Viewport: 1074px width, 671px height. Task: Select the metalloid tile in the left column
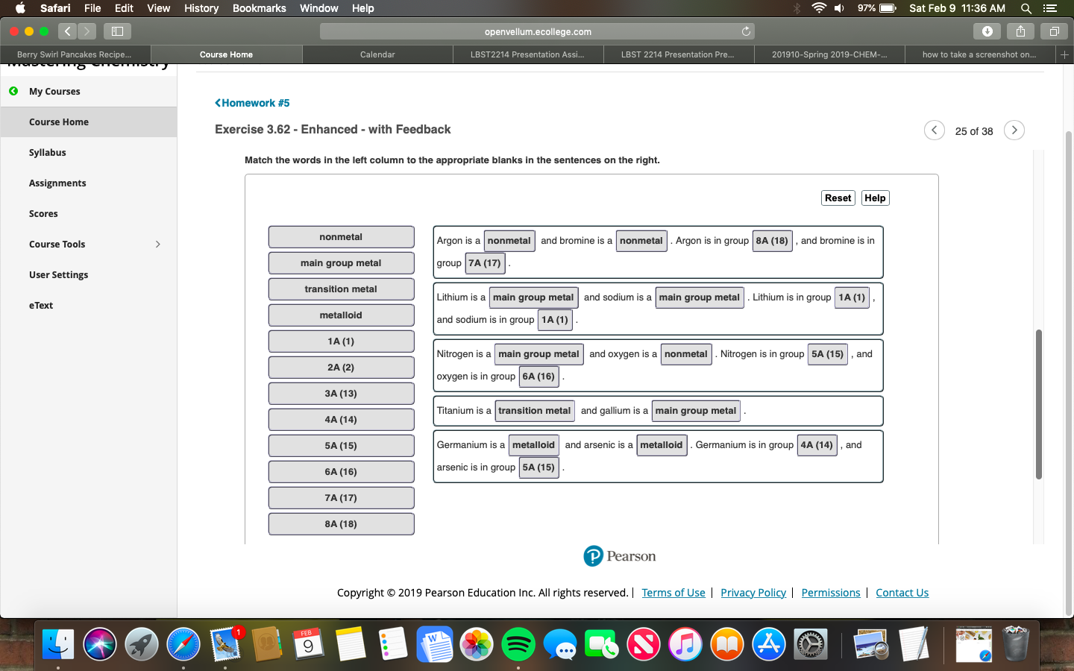341,315
